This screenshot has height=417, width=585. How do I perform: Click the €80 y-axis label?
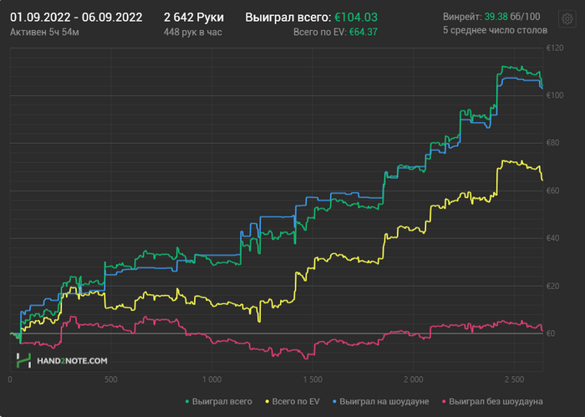[x=552, y=143]
